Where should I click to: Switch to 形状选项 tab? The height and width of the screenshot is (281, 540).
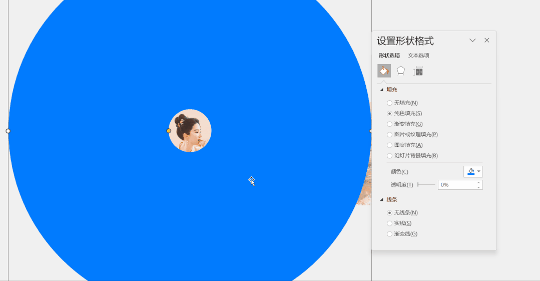click(389, 56)
